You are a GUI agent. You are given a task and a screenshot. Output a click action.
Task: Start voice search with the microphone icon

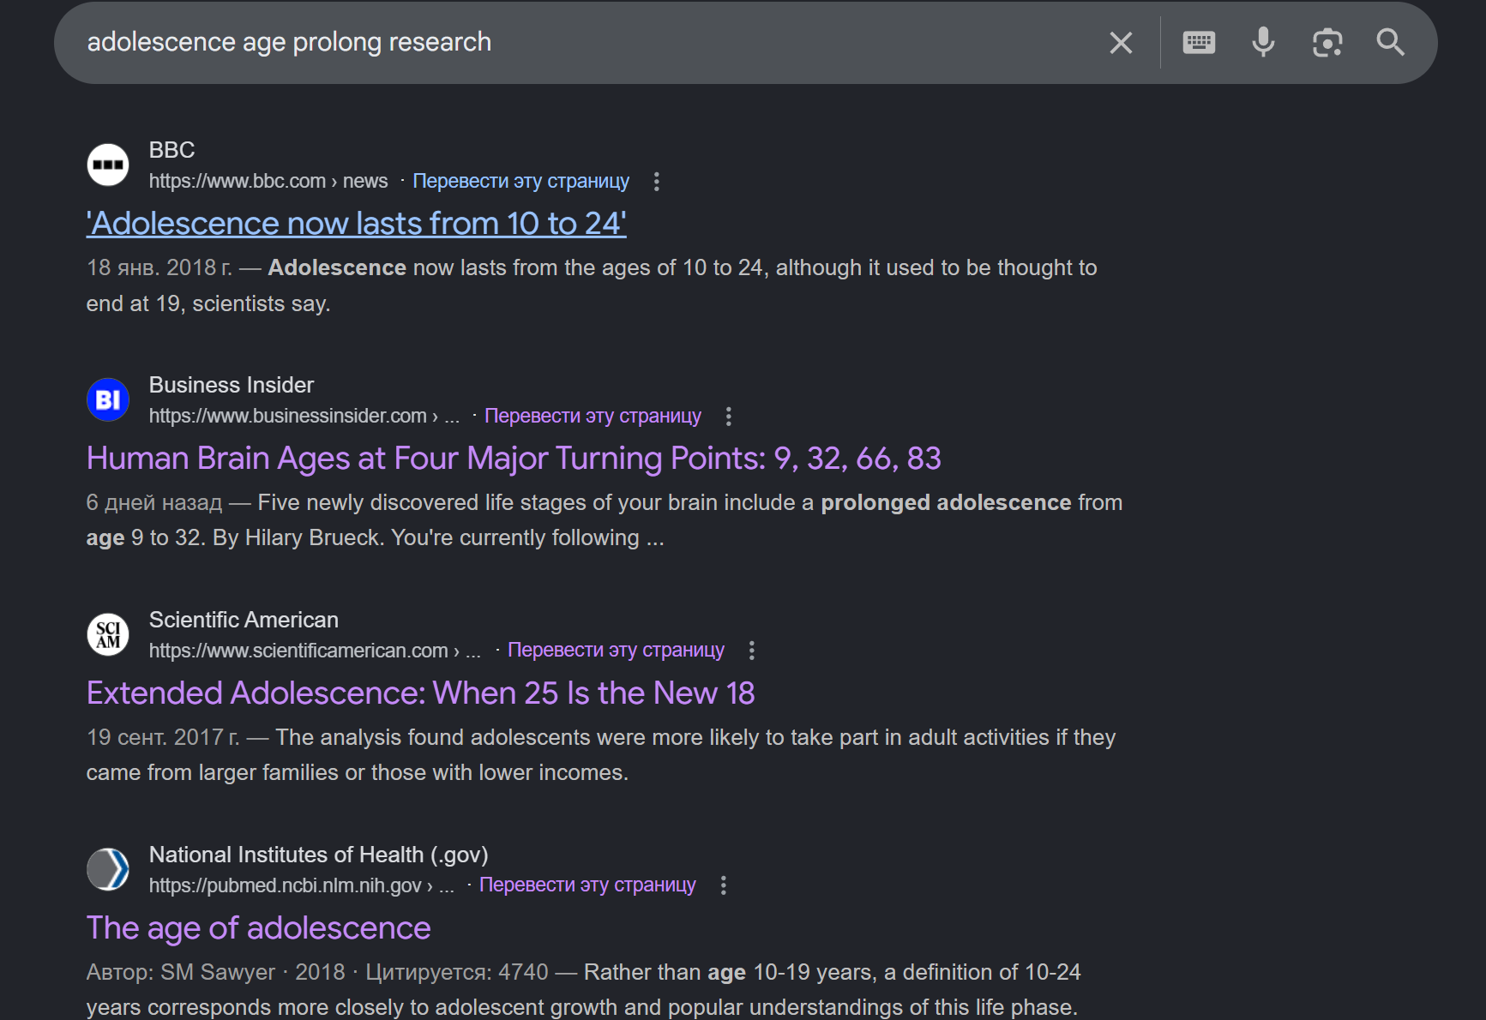pyautogui.click(x=1262, y=43)
